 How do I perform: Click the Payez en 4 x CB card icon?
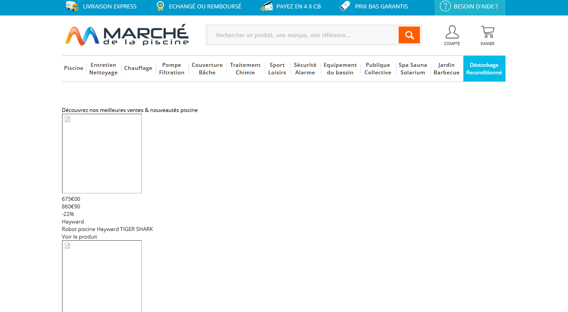click(266, 6)
